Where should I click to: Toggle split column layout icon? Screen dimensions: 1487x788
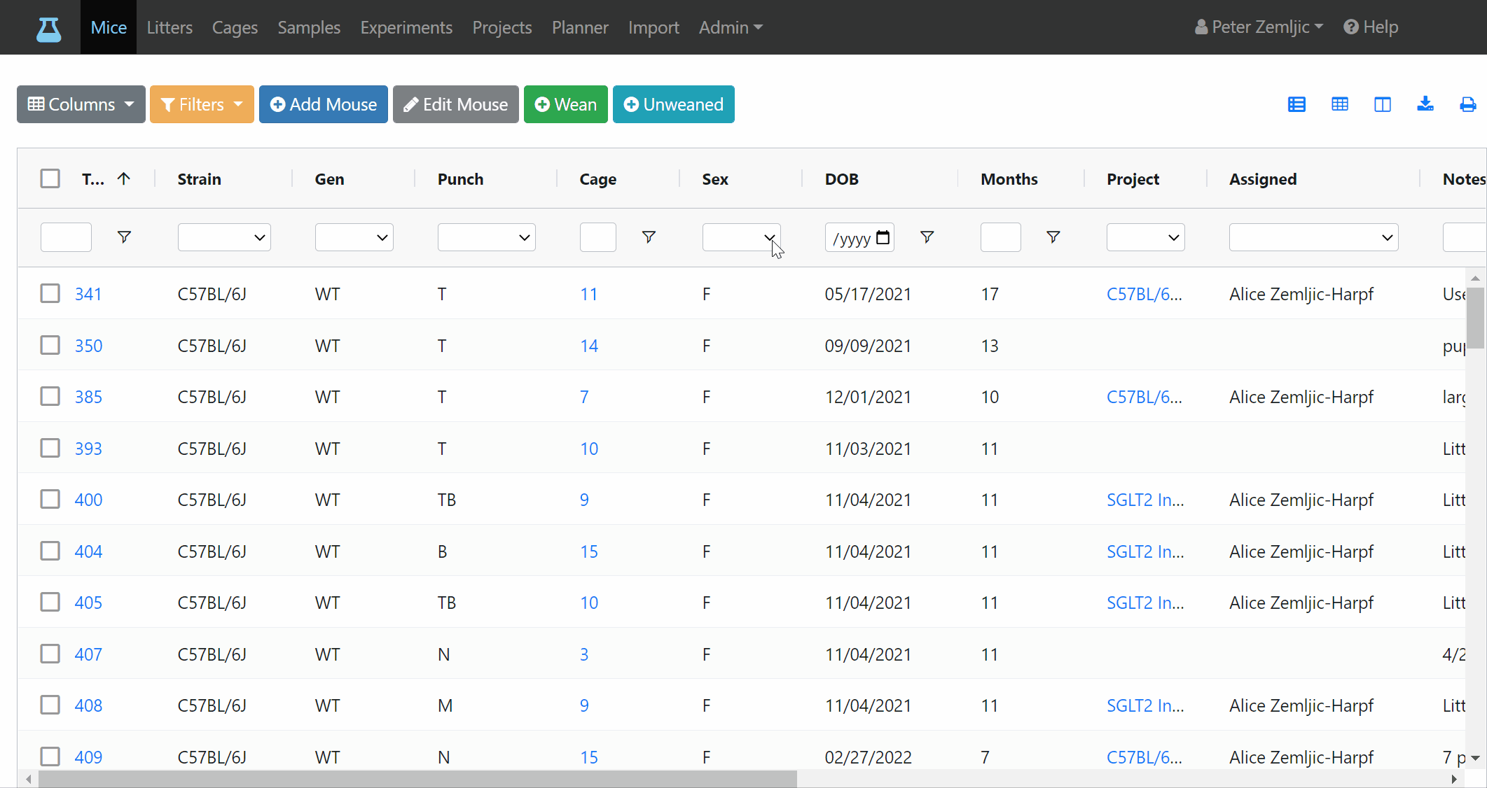click(1382, 104)
